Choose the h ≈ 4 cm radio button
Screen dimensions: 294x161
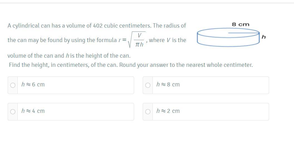(x=13, y=112)
